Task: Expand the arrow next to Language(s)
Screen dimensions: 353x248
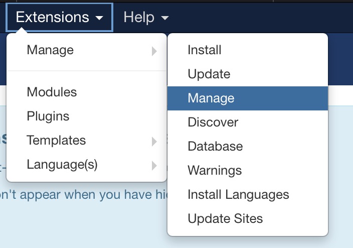Action: [154, 165]
